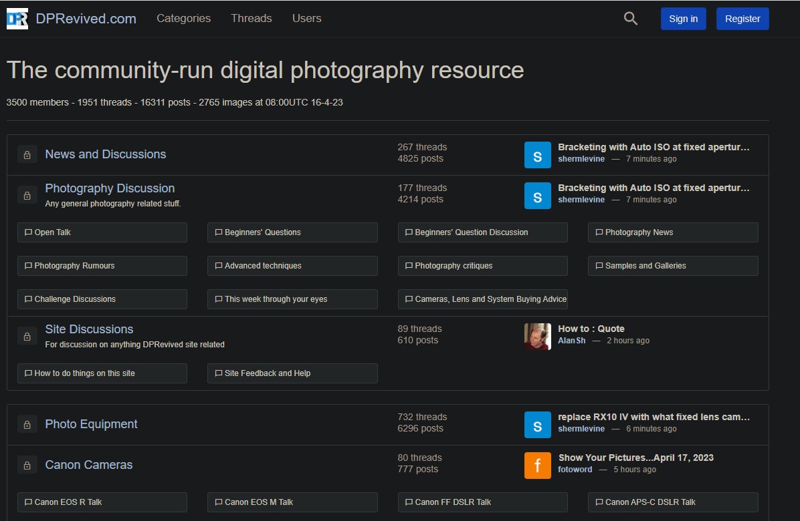The image size is (800, 521).
Task: Click shermlevine avatar in Photography Discussion row
Action: 538,196
